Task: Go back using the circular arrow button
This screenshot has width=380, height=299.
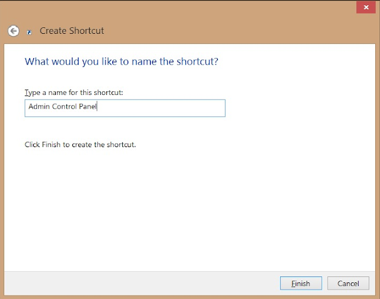Action: 13,31
